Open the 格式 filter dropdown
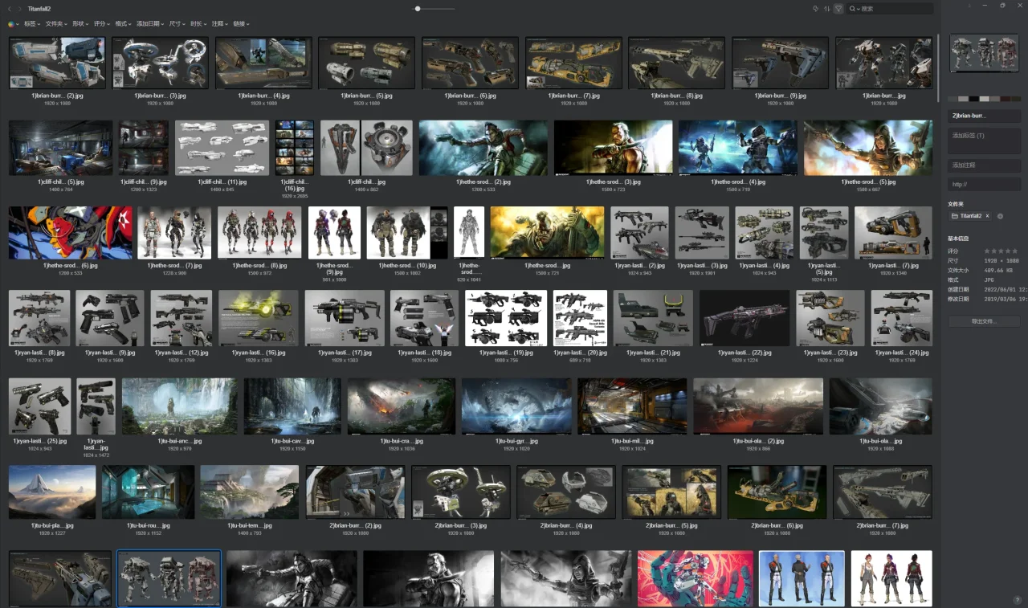This screenshot has height=608, width=1028. (x=123, y=24)
